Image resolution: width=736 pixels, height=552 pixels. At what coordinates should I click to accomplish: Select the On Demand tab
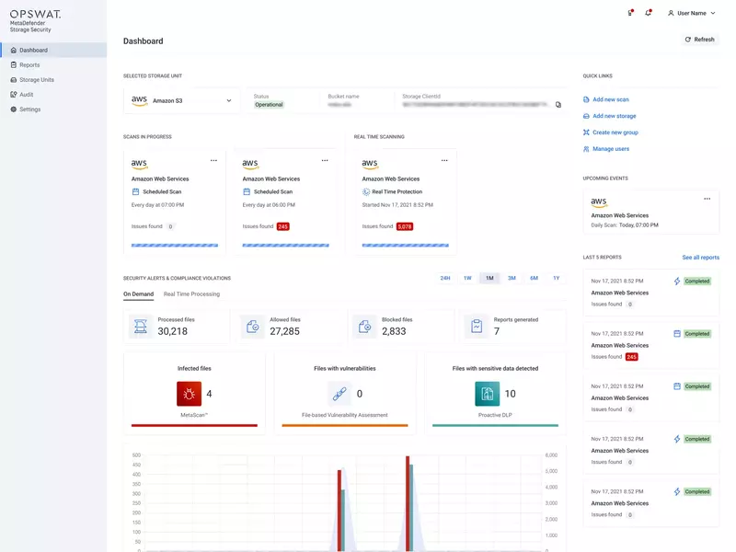click(139, 293)
